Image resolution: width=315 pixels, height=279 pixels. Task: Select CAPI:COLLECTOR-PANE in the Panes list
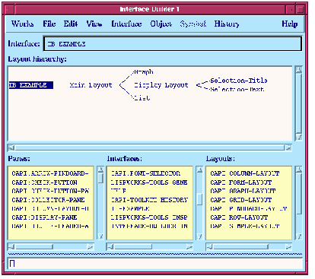[48, 200]
